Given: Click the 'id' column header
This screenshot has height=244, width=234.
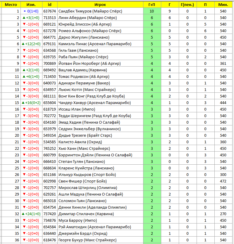Looking at the screenshot, I should 50,5.
